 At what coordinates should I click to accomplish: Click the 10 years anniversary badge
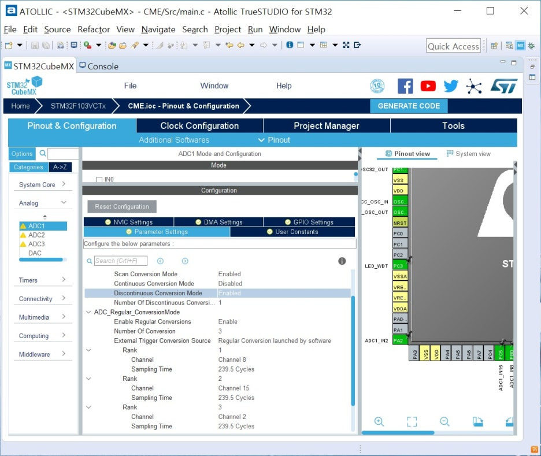[x=377, y=86]
